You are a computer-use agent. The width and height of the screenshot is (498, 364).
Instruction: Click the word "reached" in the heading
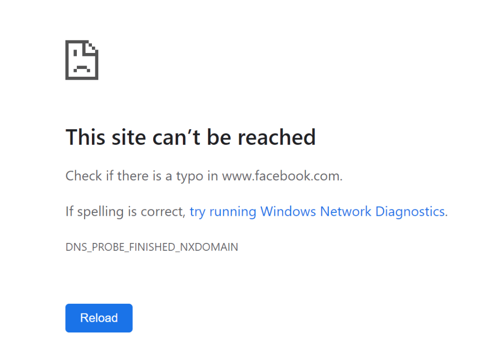pyautogui.click(x=276, y=138)
